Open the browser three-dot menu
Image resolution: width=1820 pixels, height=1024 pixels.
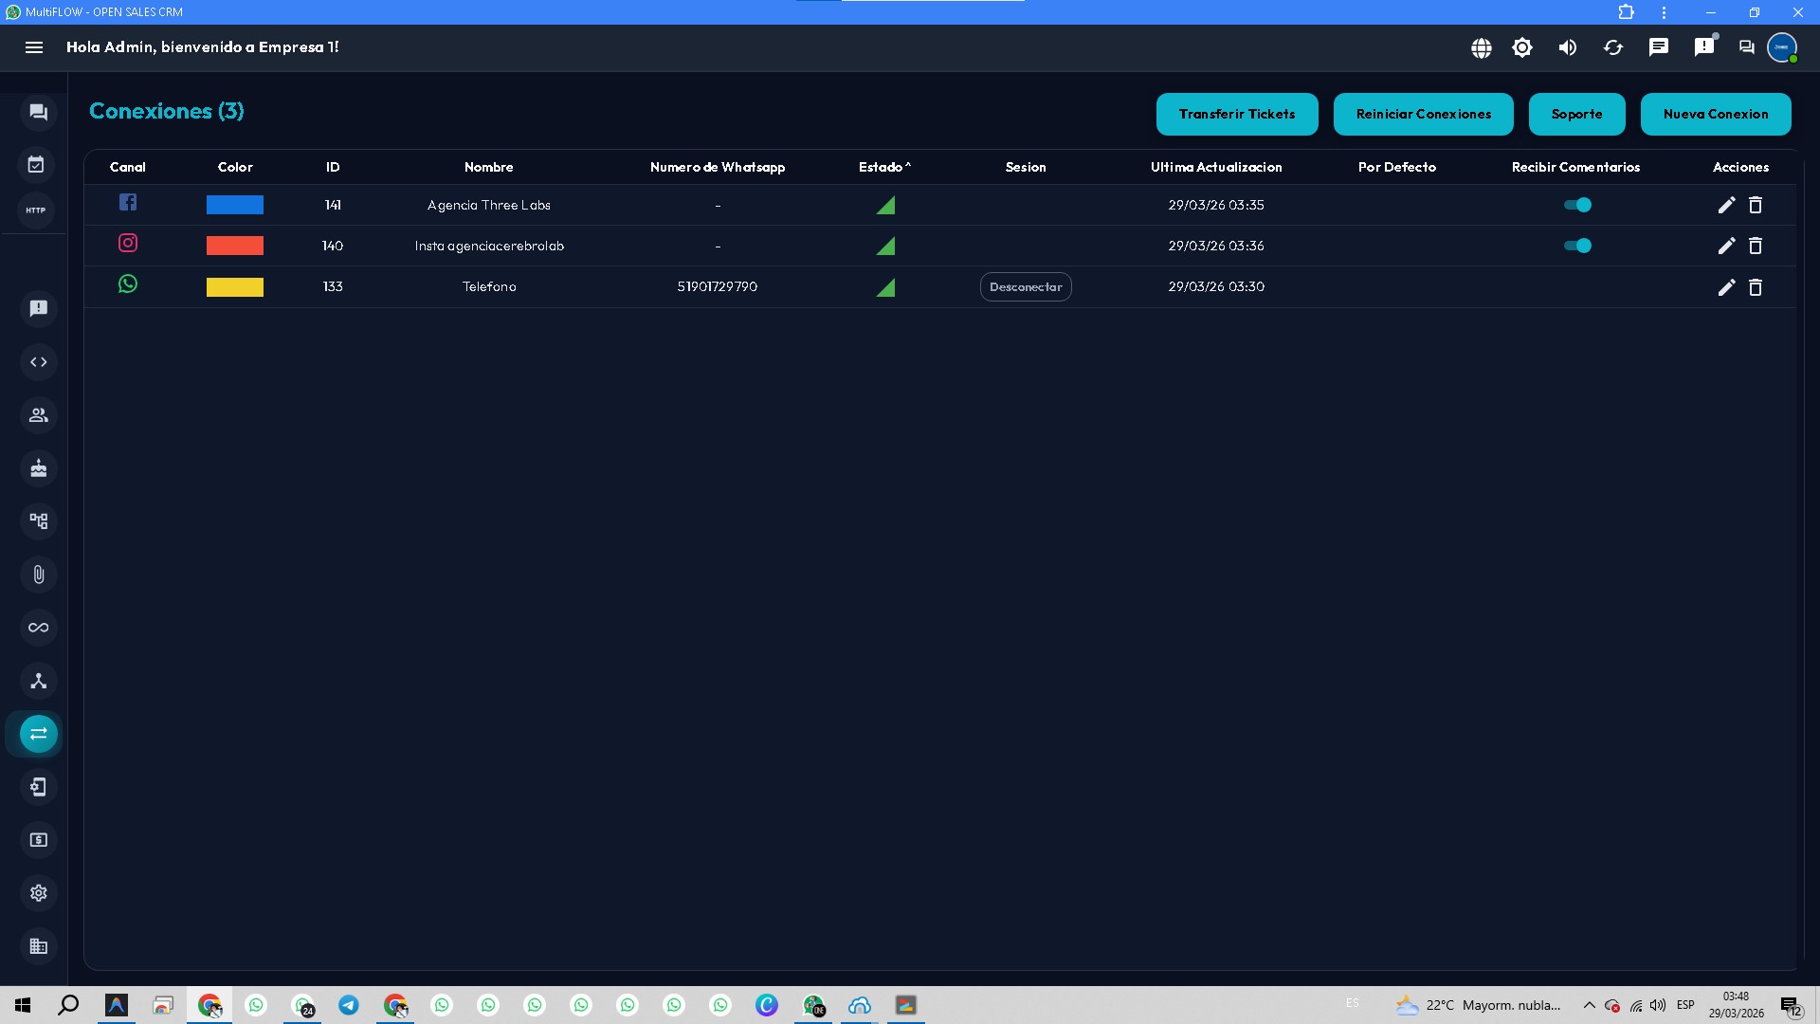1664,12
